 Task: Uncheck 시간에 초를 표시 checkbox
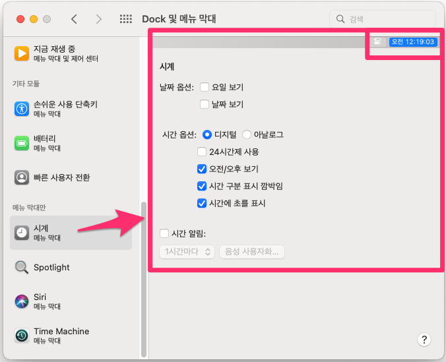[202, 203]
